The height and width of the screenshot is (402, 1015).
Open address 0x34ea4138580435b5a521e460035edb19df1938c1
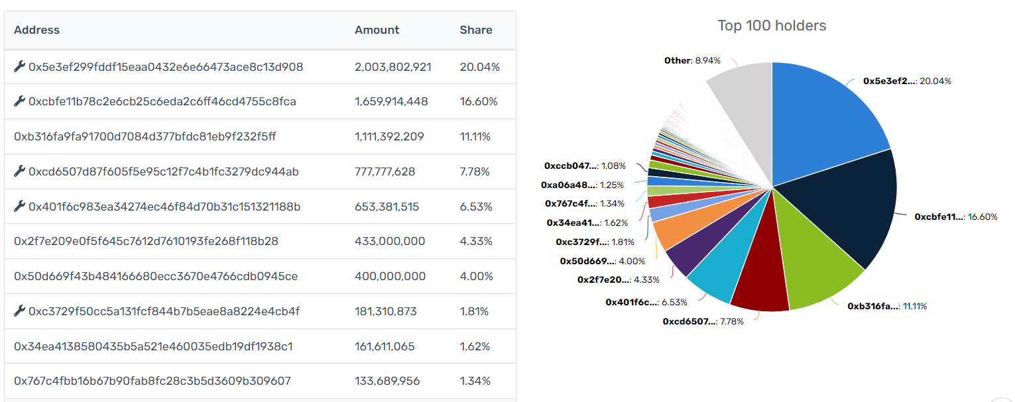[x=153, y=346]
